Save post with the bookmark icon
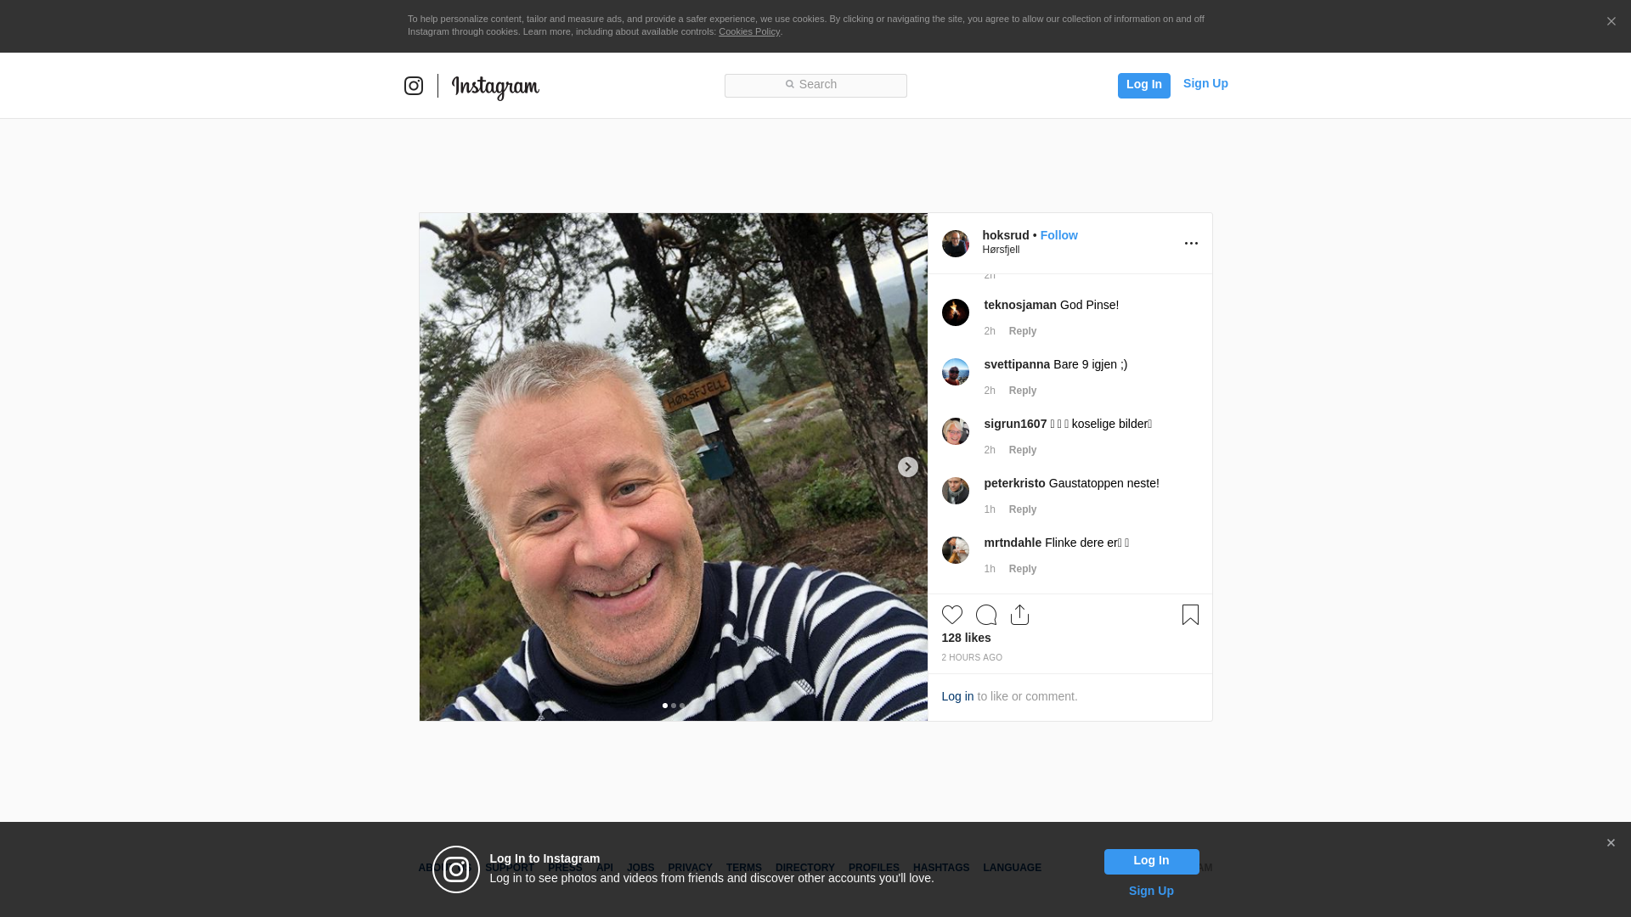Viewport: 1631px width, 917px height. pos(1190,615)
